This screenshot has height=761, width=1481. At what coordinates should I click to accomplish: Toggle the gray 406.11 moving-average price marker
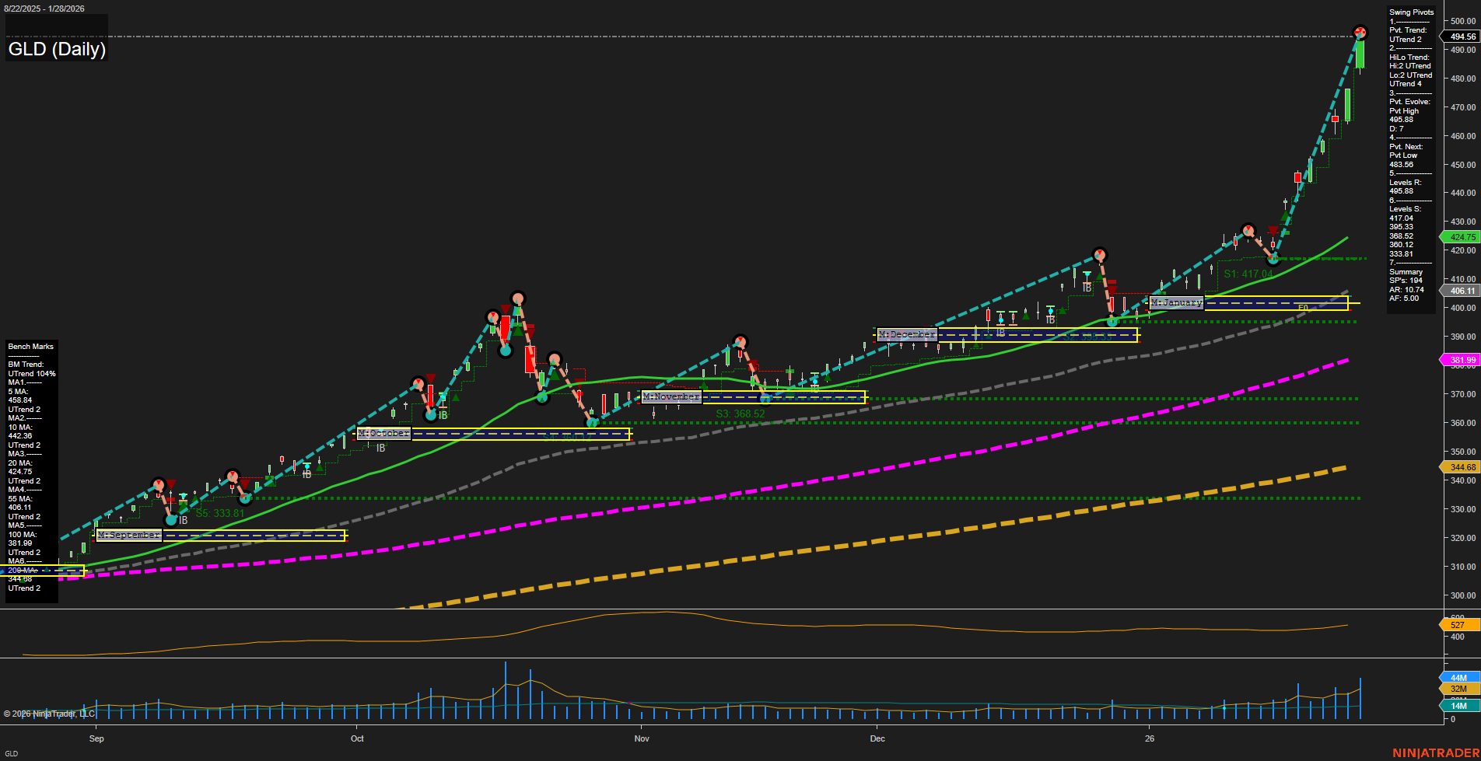(1461, 291)
